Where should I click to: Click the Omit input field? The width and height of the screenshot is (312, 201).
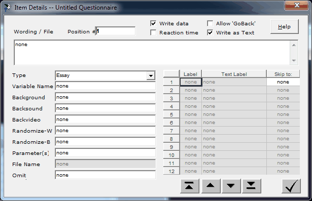coord(105,175)
